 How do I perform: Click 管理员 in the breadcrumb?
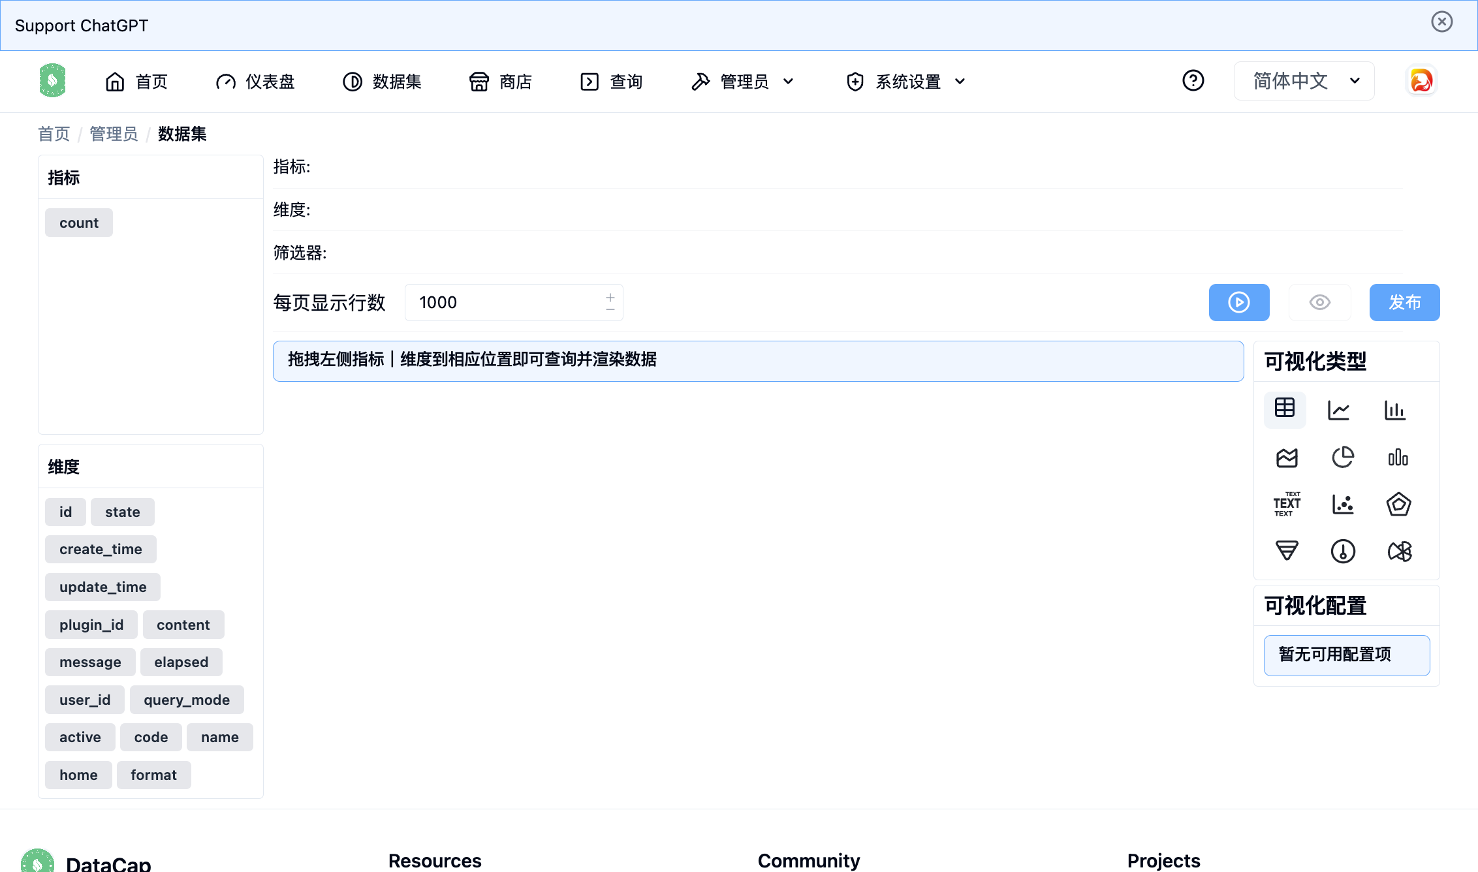(114, 134)
